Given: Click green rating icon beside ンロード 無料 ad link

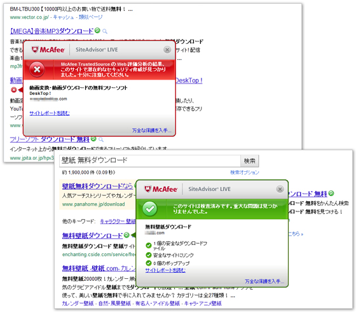Looking at the screenshot, I should coord(331,194).
